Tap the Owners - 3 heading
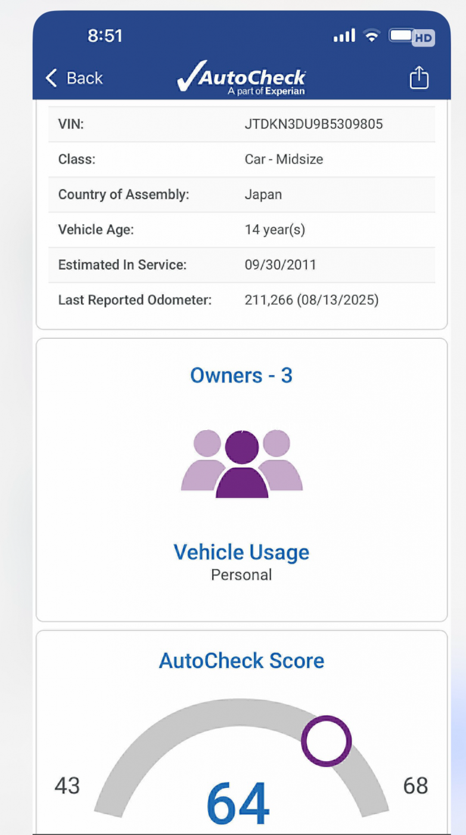The height and width of the screenshot is (835, 466). coord(241,376)
